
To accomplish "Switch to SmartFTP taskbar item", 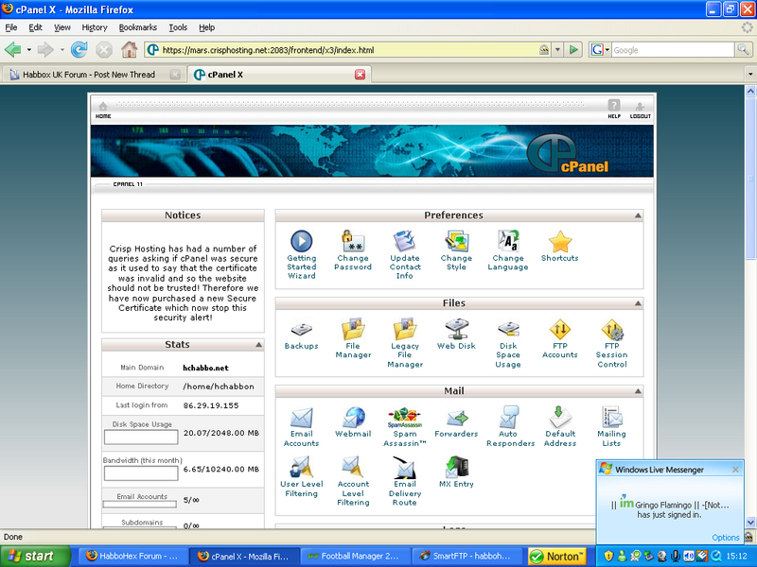I will (x=467, y=557).
